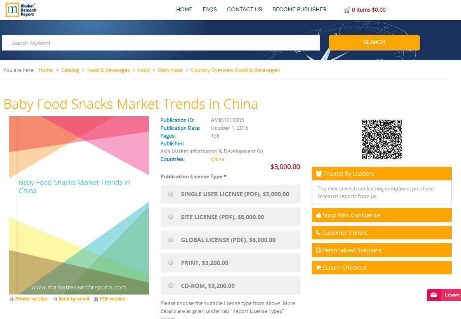Navigate to Baby Food breadcrumb link

[170, 70]
